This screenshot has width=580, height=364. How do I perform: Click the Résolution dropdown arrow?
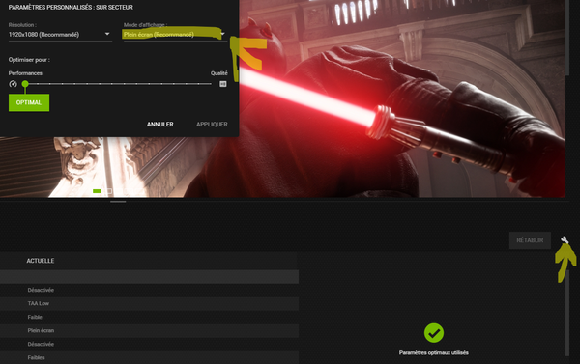pyautogui.click(x=107, y=34)
